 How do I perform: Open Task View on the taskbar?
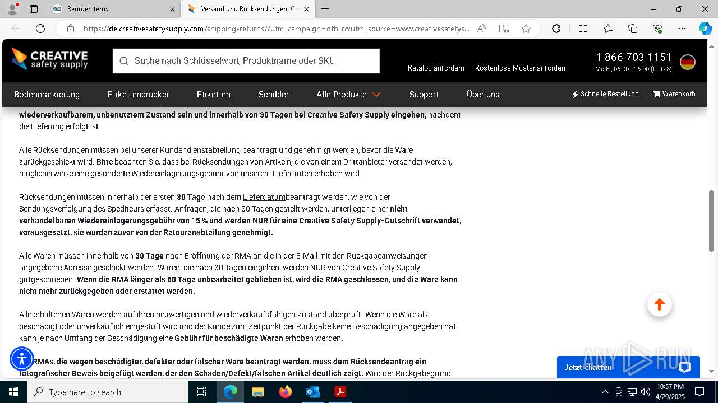click(202, 392)
